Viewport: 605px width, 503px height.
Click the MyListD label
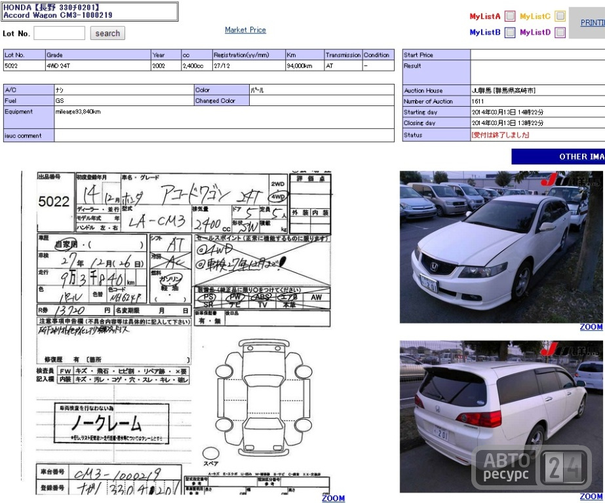click(535, 32)
